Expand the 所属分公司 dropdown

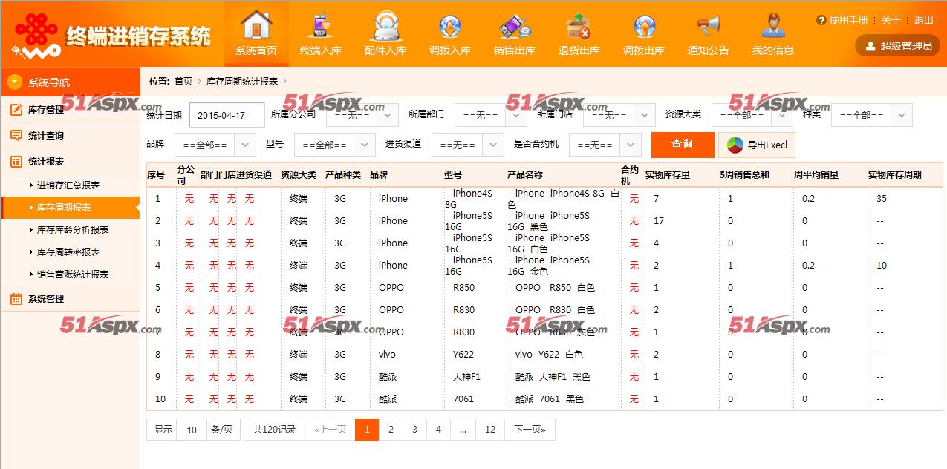tap(362, 116)
